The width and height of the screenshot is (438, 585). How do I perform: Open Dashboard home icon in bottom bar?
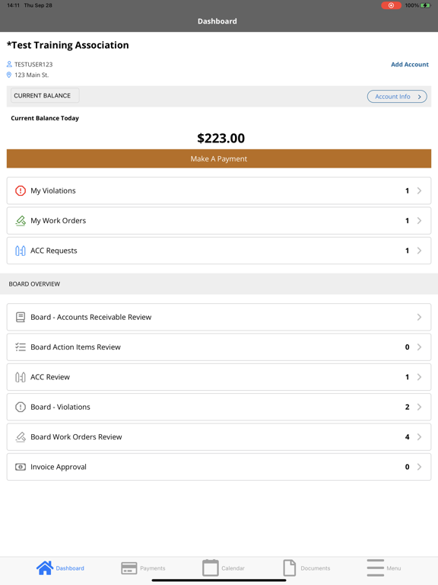point(45,567)
